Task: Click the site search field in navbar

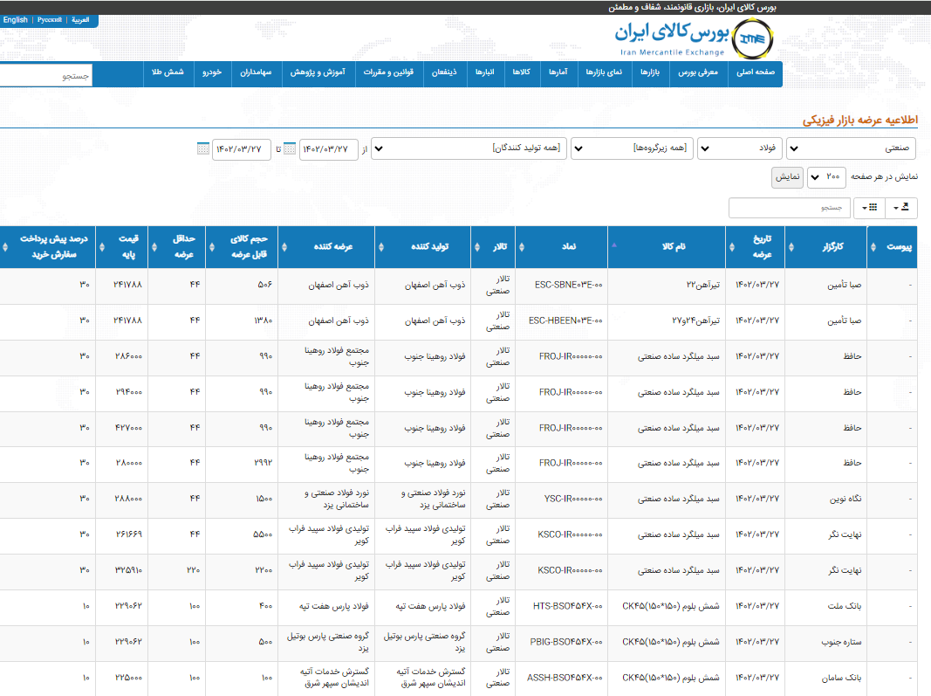Action: pos(45,75)
